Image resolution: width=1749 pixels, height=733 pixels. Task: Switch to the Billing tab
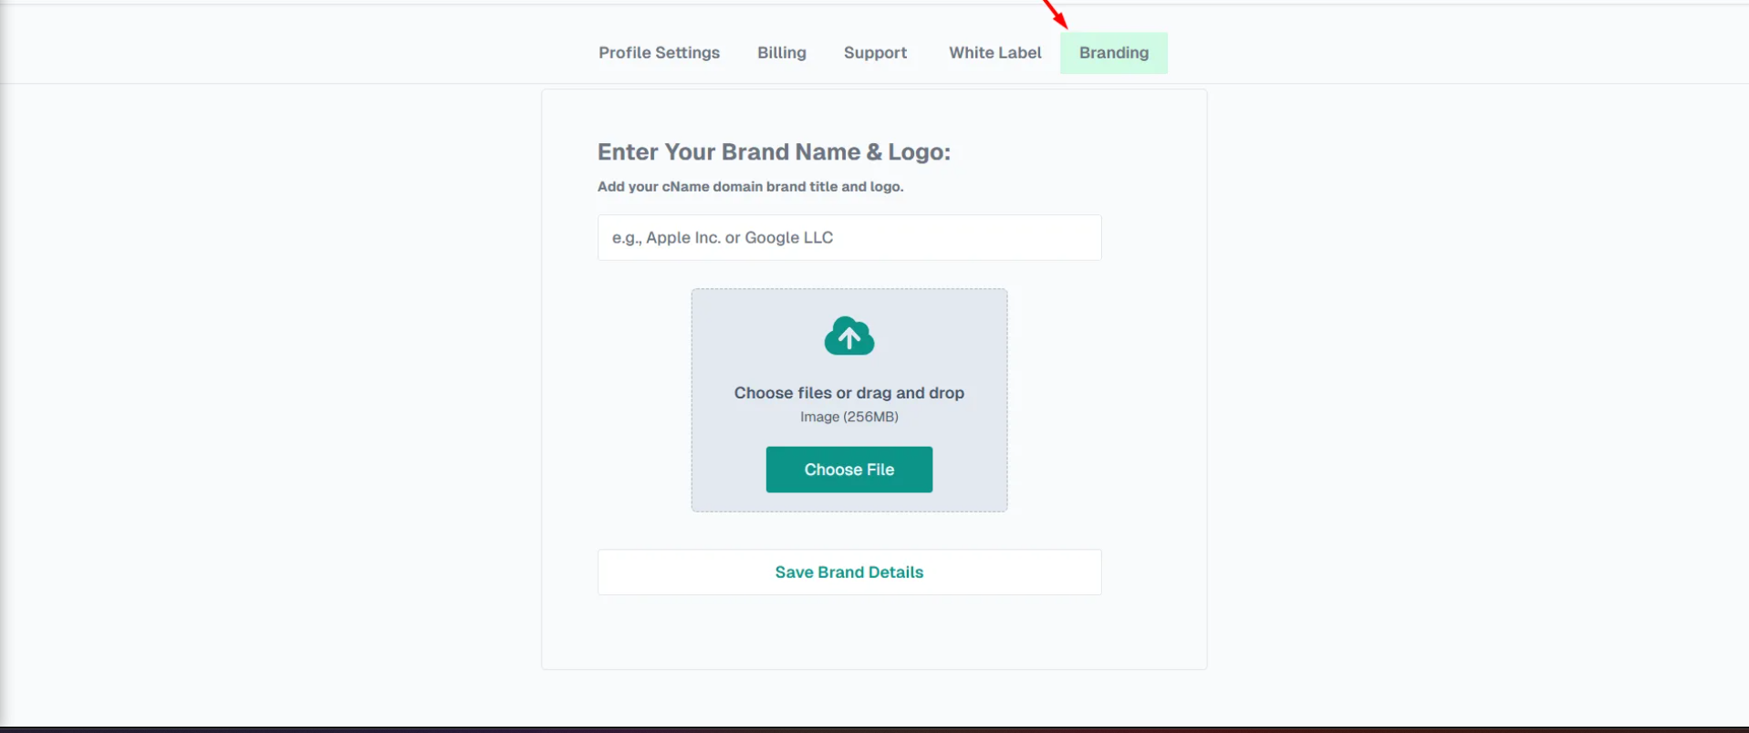point(781,53)
